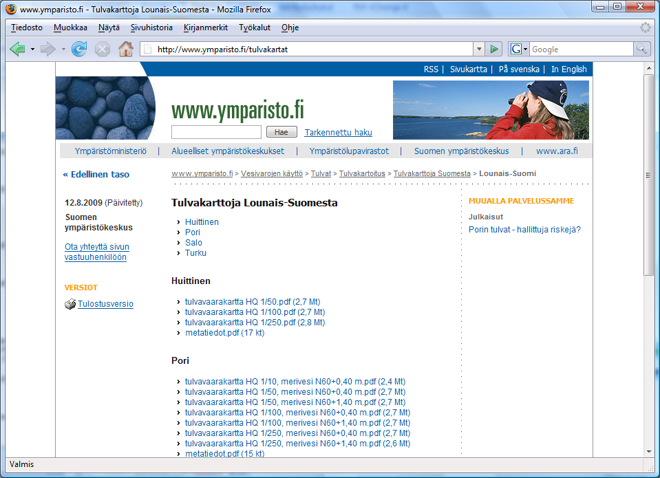Click the page icon in the address bar
The height and width of the screenshot is (478, 660).
coord(148,50)
